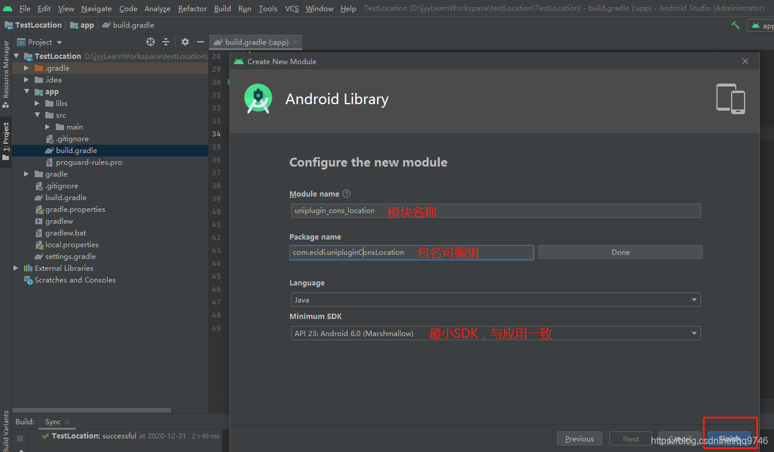
Task: Click the Collapse All icon in Project panel
Action: coord(166,42)
